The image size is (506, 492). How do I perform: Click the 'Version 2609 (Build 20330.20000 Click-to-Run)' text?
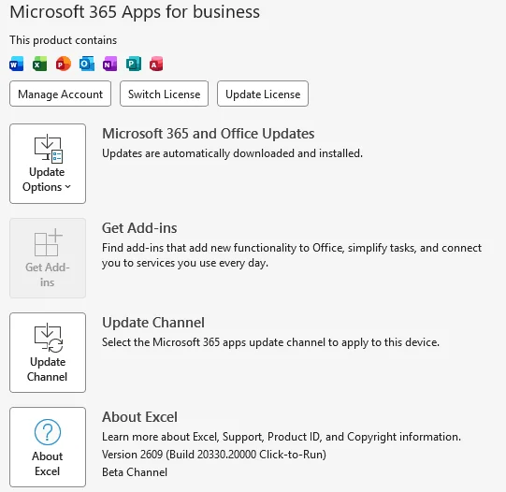coord(214,455)
